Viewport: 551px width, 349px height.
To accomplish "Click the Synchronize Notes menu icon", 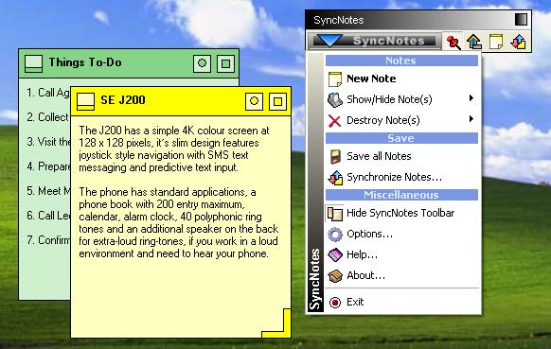I will coord(335,178).
